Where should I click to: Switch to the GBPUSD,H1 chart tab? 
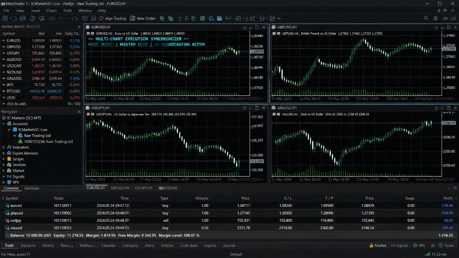point(120,188)
